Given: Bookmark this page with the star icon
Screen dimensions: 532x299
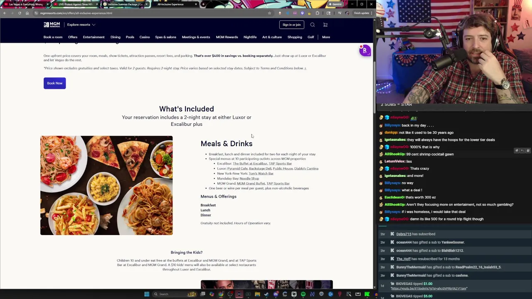Looking at the screenshot, I should [269, 13].
